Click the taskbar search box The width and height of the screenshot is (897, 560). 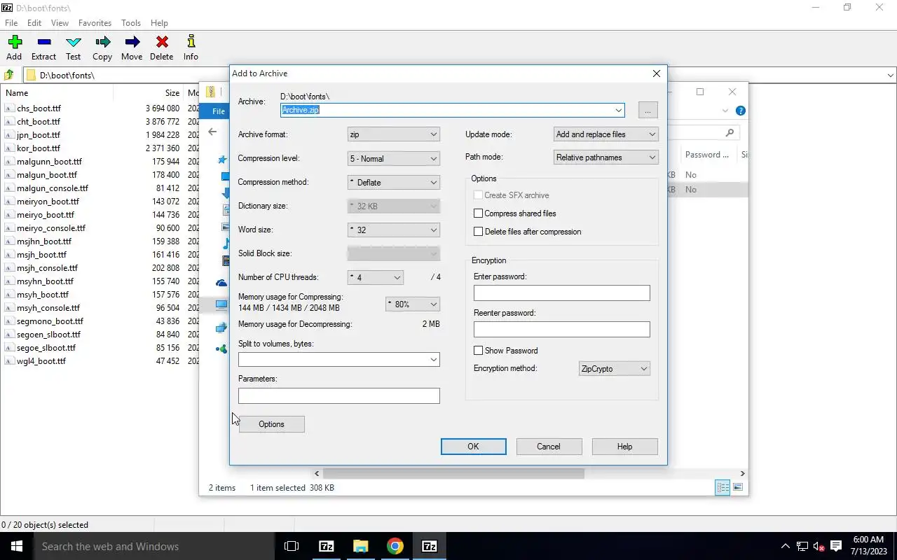point(154,546)
